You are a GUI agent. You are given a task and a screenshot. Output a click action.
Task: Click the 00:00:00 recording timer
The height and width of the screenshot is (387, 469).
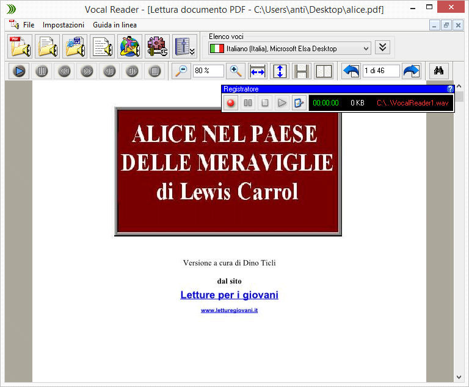tap(325, 103)
